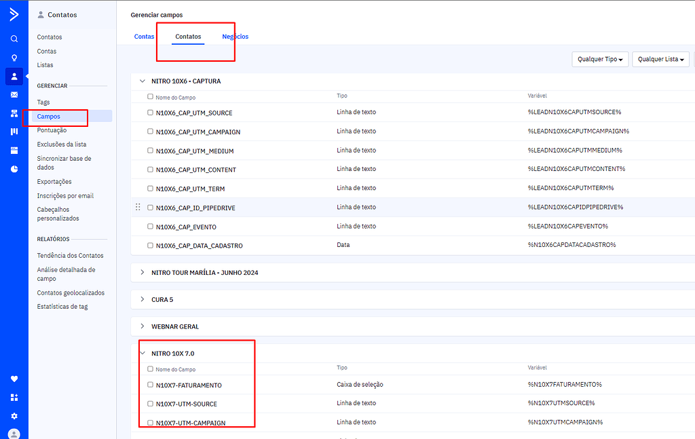The image size is (695, 439).
Task: Check the N10X6_CAP_UTM_SOURCE checkbox
Action: (x=150, y=112)
